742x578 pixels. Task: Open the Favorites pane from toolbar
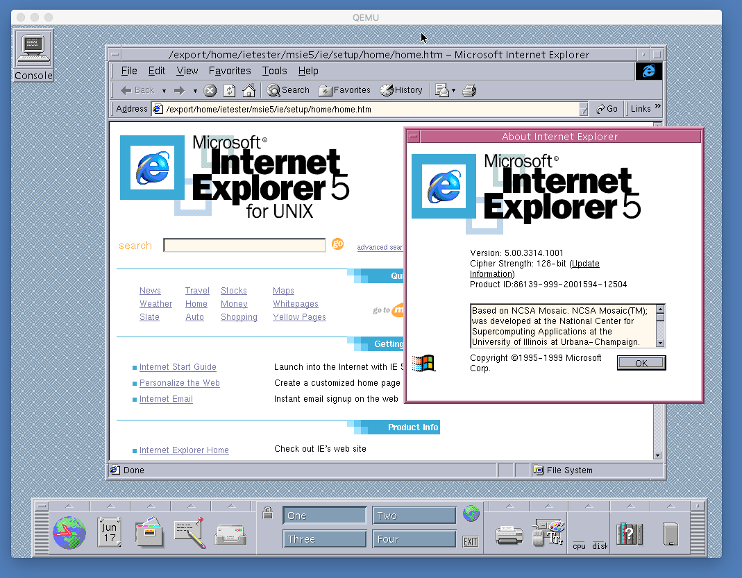pos(344,90)
